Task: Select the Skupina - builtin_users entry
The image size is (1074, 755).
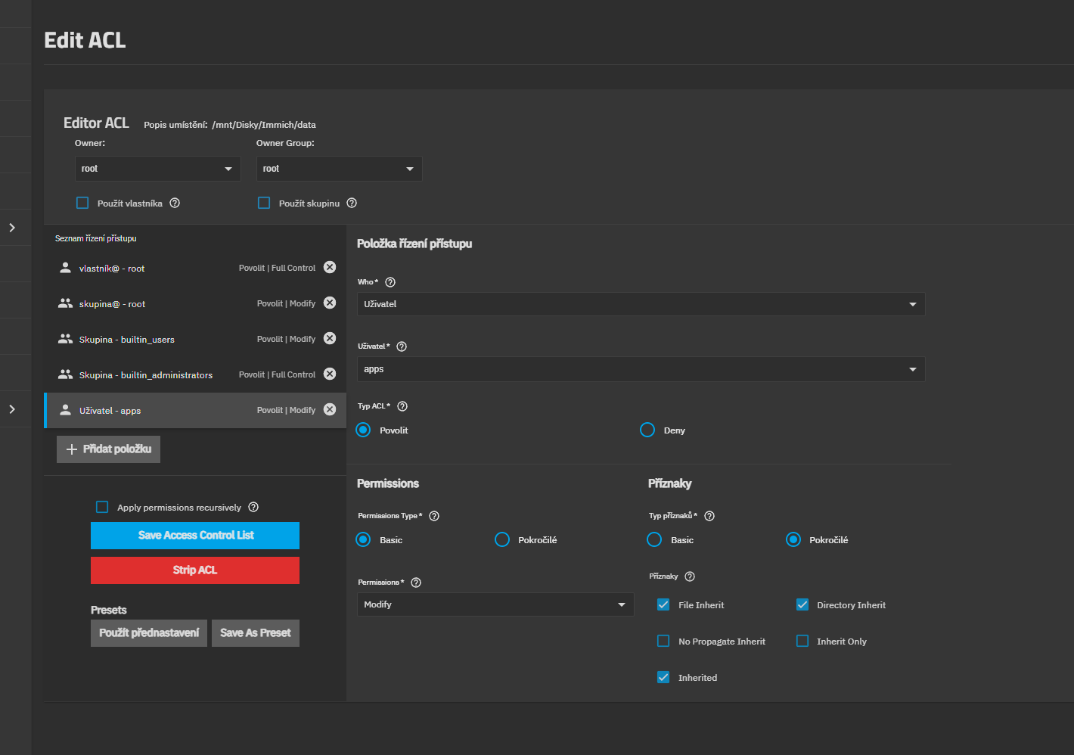Action: click(x=151, y=340)
